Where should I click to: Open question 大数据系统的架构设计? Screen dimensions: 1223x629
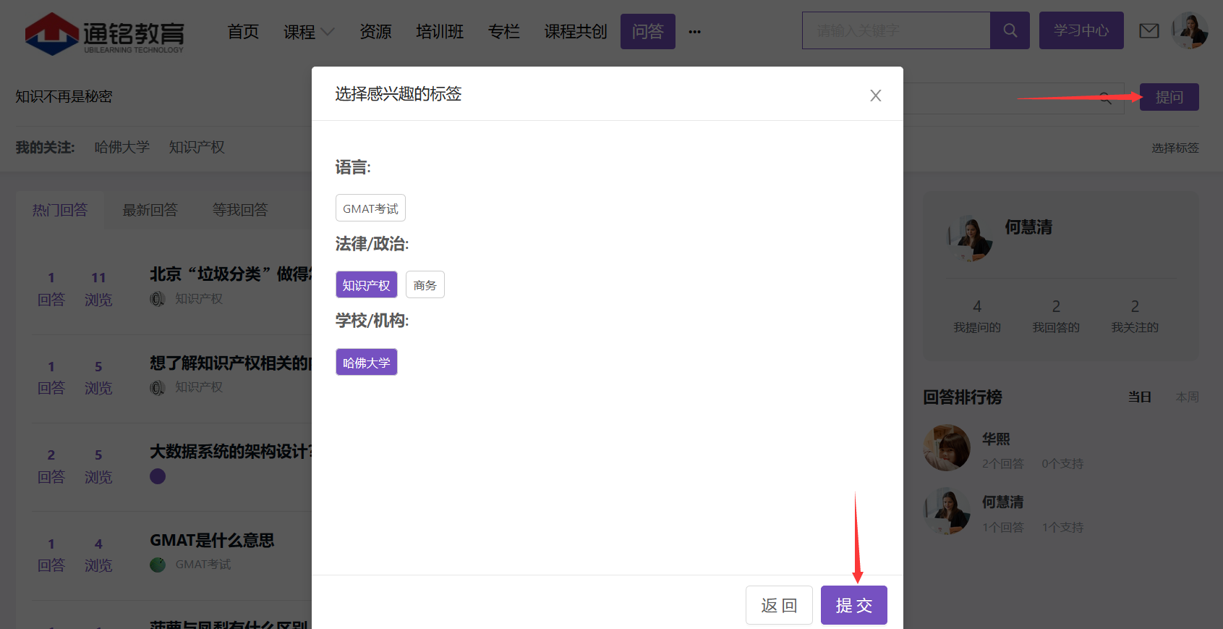231,452
